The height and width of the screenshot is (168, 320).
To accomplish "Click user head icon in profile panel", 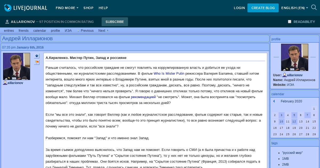I will tap(285, 75).
